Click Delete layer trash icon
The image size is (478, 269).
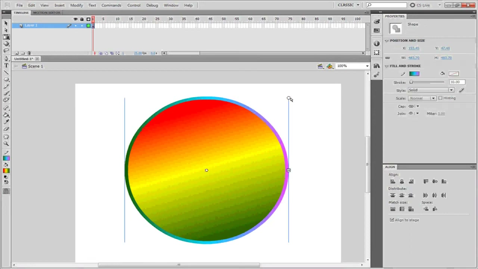[x=29, y=53]
